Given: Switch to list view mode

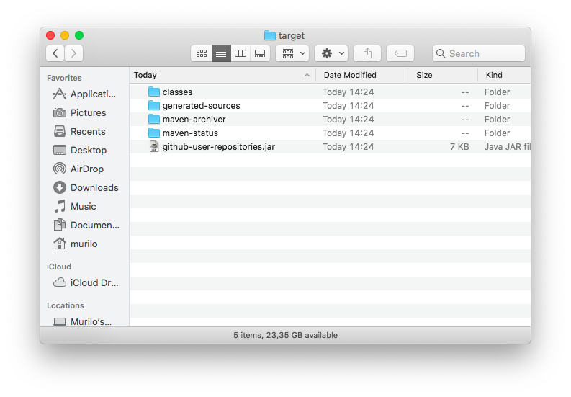Looking at the screenshot, I should pyautogui.click(x=221, y=53).
